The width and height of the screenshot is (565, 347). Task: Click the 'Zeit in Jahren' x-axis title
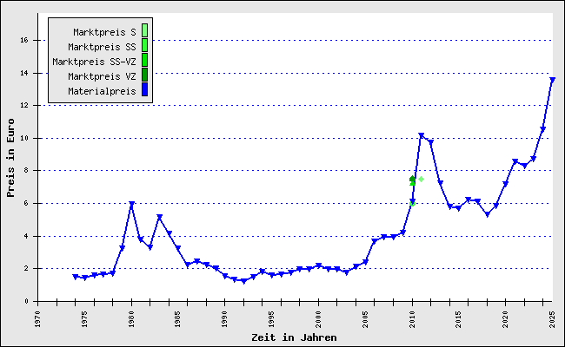(294, 337)
